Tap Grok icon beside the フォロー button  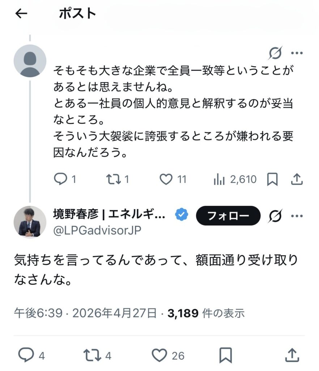pos(275,216)
